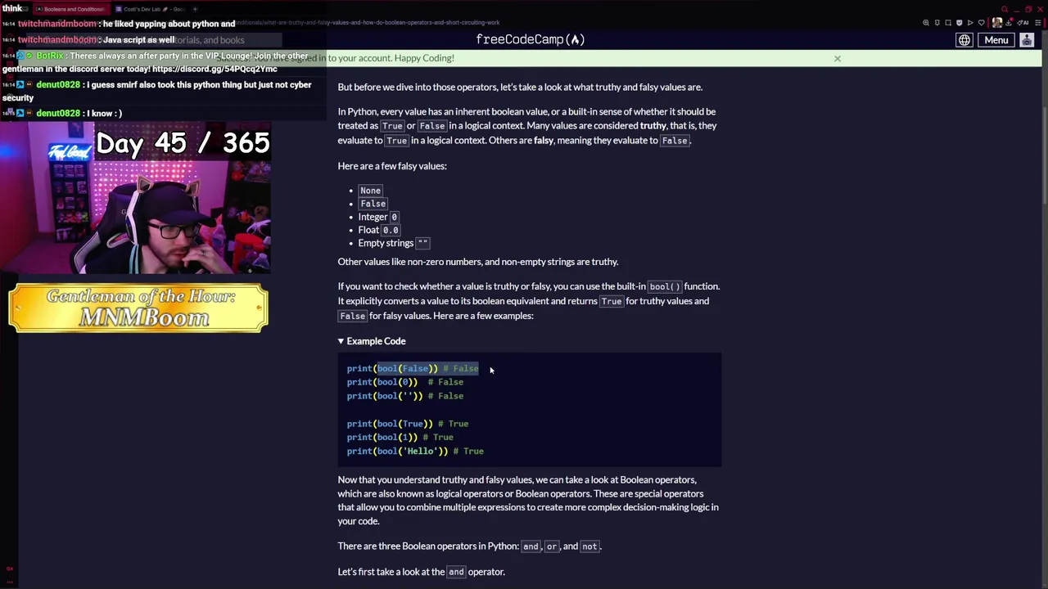Click the 'Java script as well' chat message

pos(138,40)
